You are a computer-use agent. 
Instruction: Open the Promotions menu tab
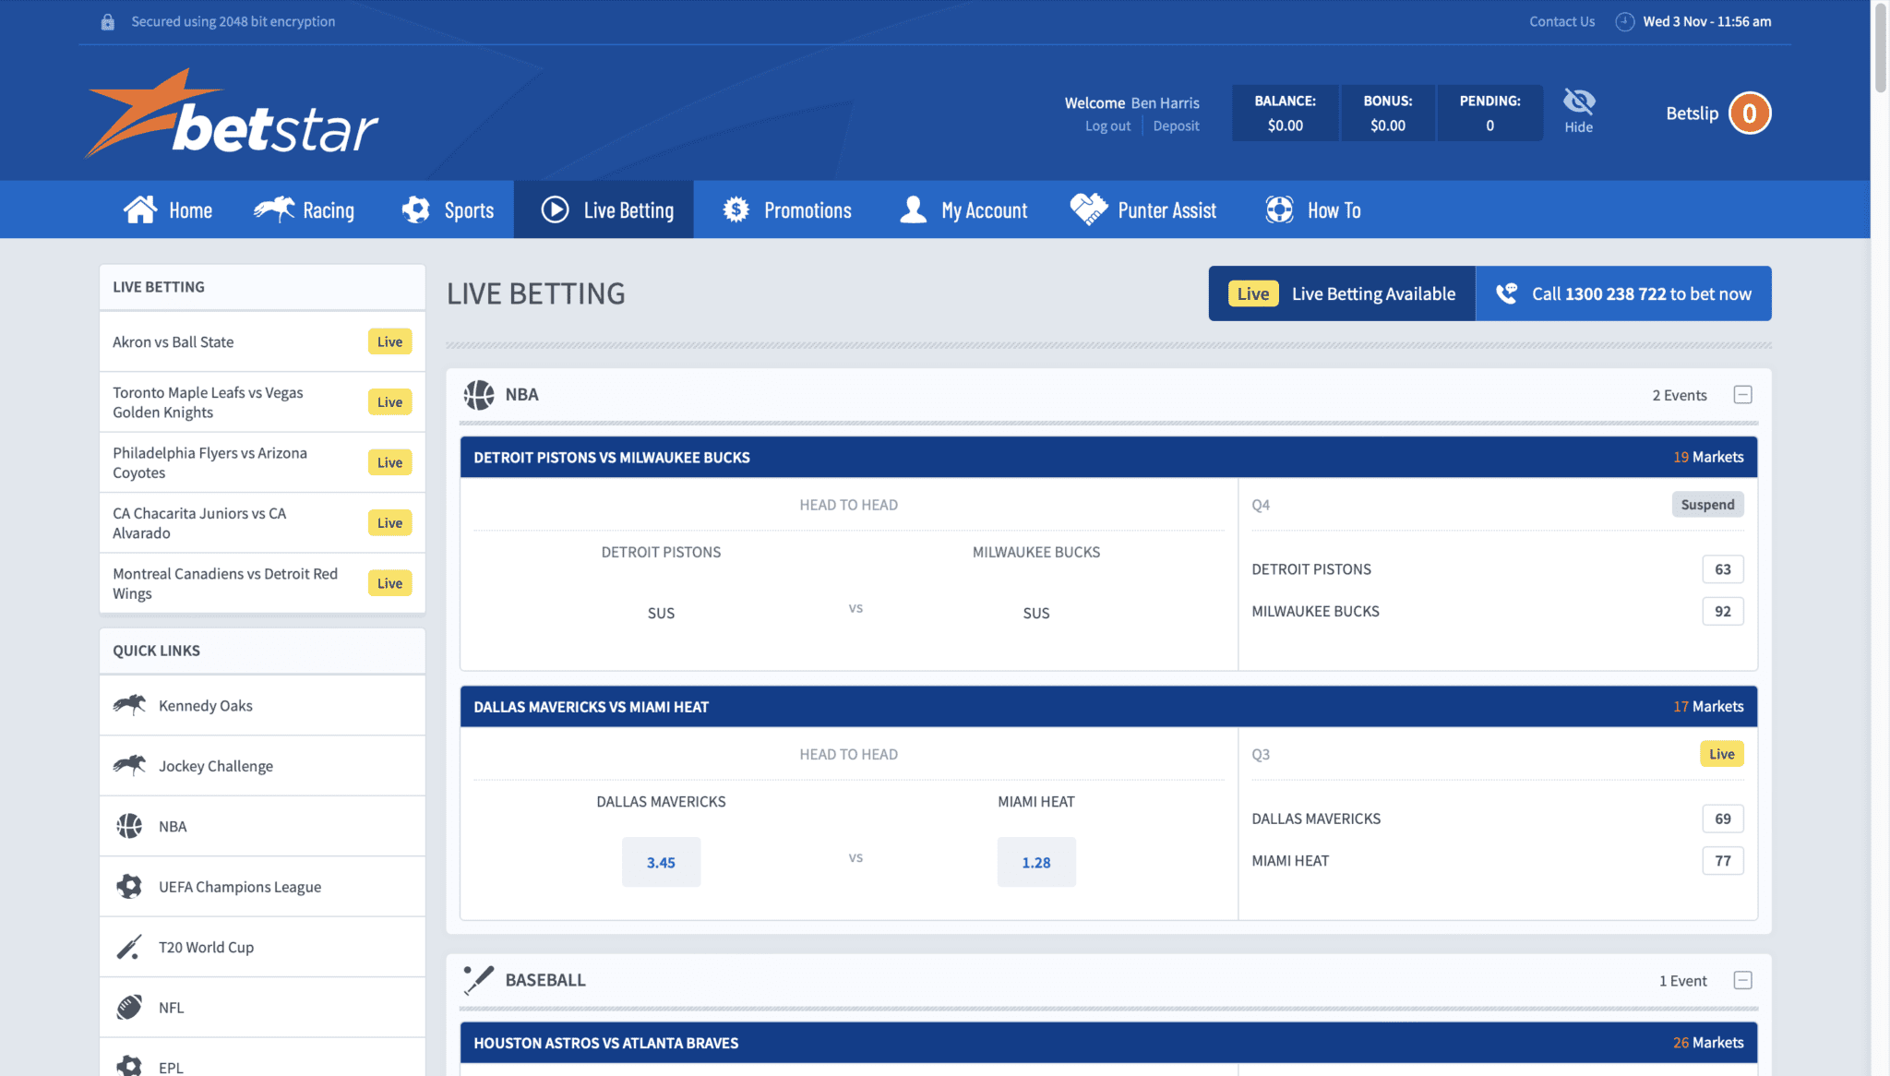pos(787,209)
